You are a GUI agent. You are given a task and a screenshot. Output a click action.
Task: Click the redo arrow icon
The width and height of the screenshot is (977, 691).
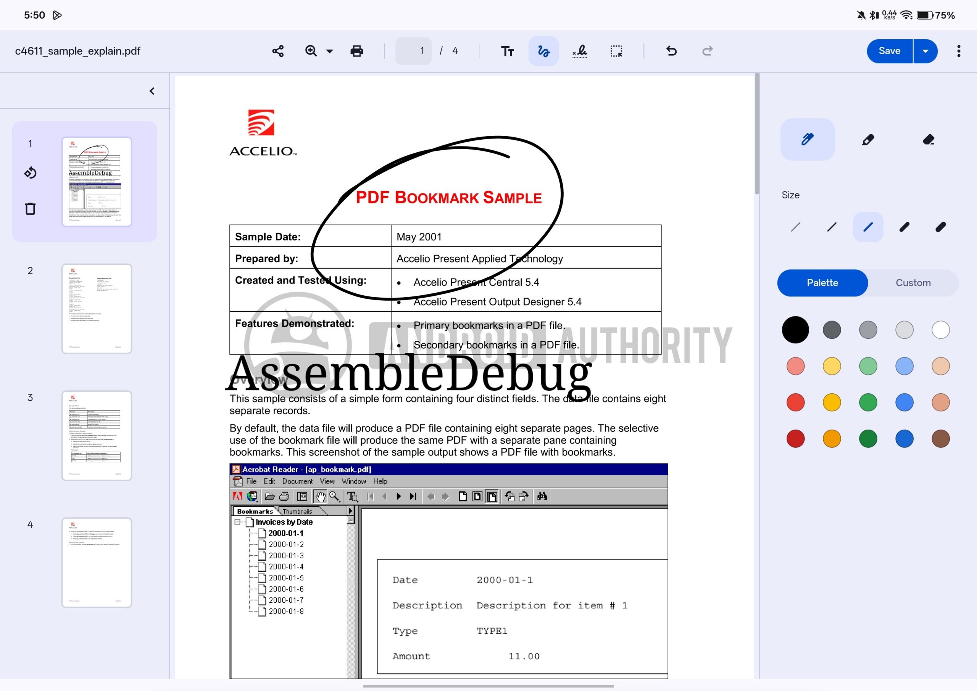point(707,51)
